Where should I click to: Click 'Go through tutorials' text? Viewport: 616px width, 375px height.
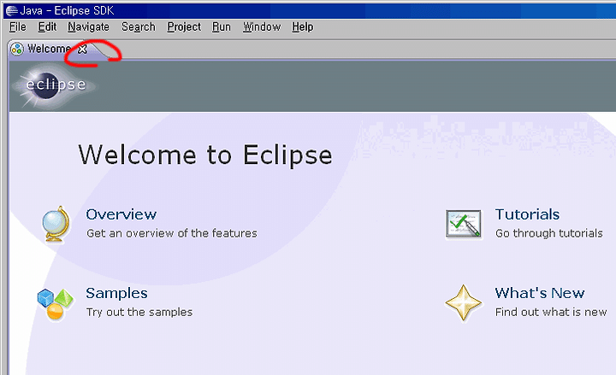coord(548,233)
